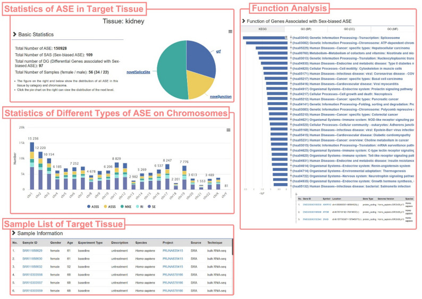Click the Technique column header
Screen dimensions: 422x299
coord(215,243)
